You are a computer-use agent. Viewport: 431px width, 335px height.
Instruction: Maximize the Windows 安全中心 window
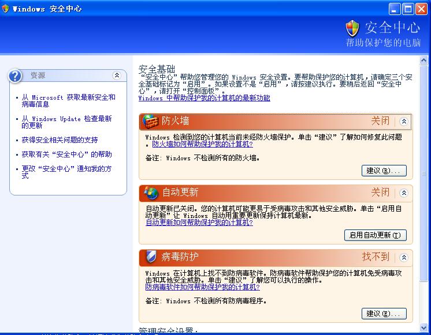pyautogui.click(x=408, y=9)
